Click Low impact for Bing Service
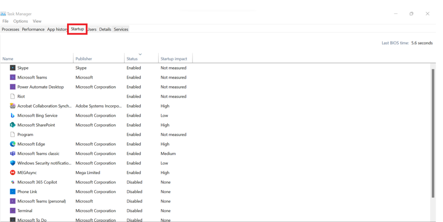 (x=164, y=116)
